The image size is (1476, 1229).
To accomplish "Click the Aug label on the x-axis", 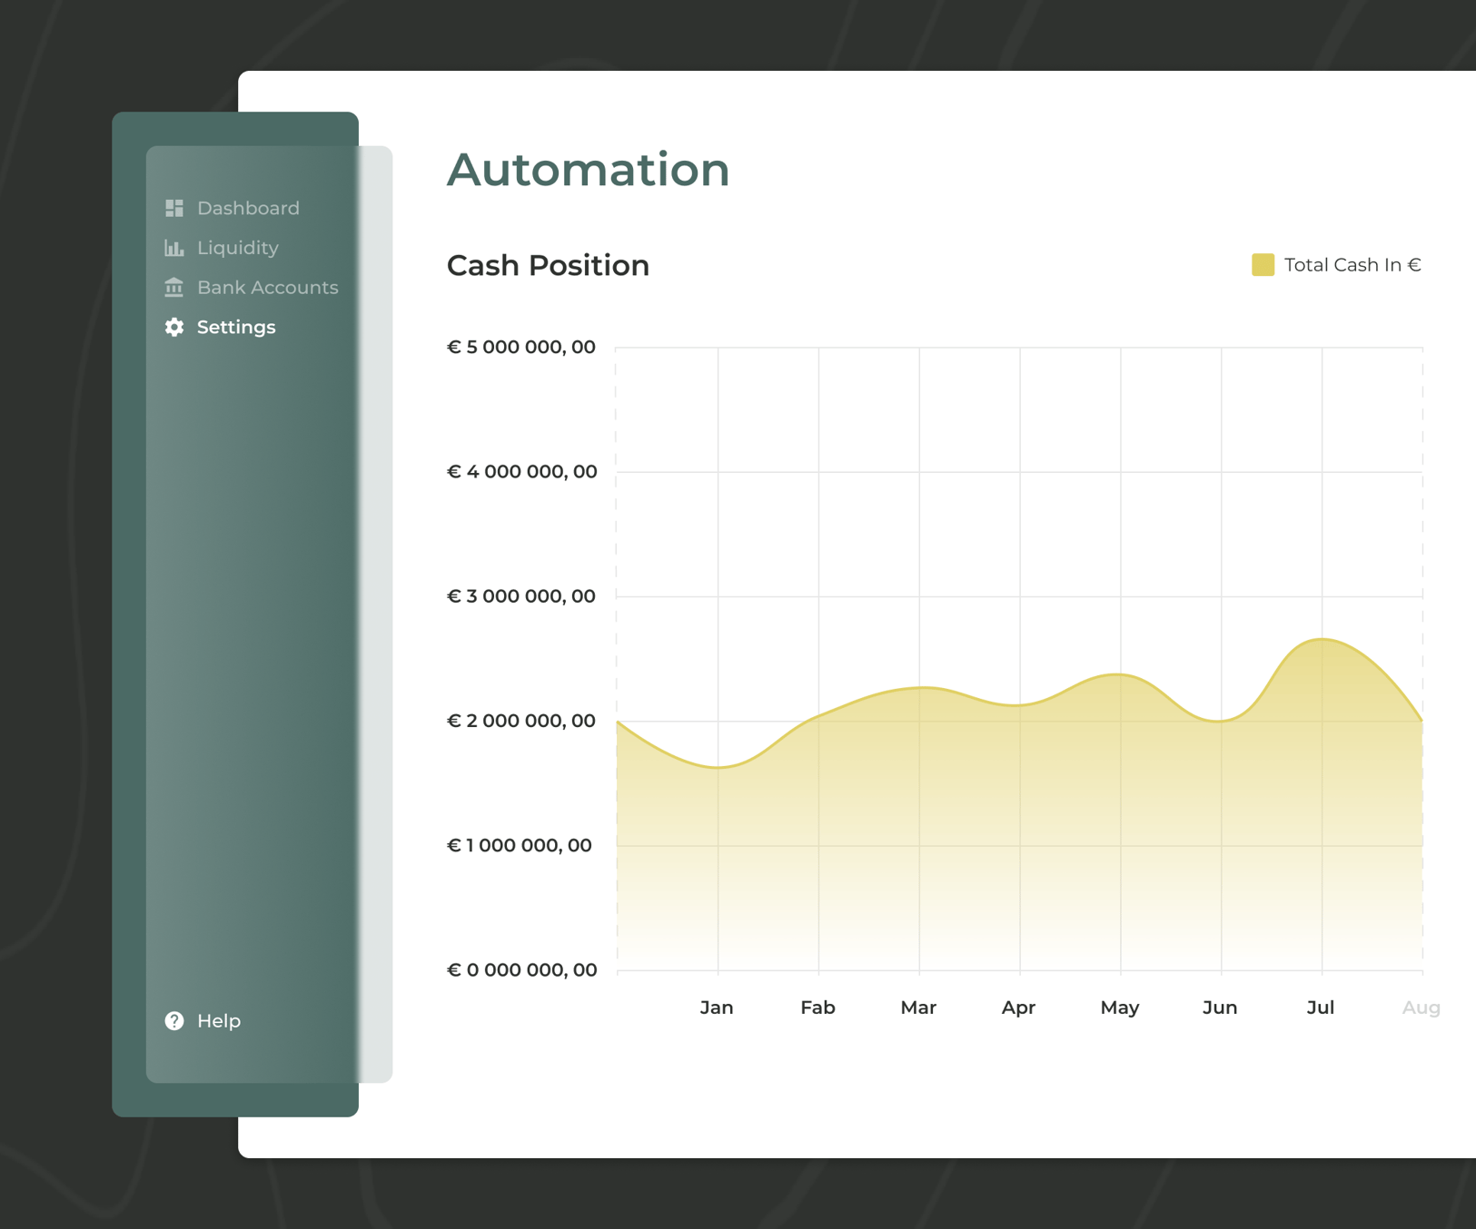I will (1419, 1007).
